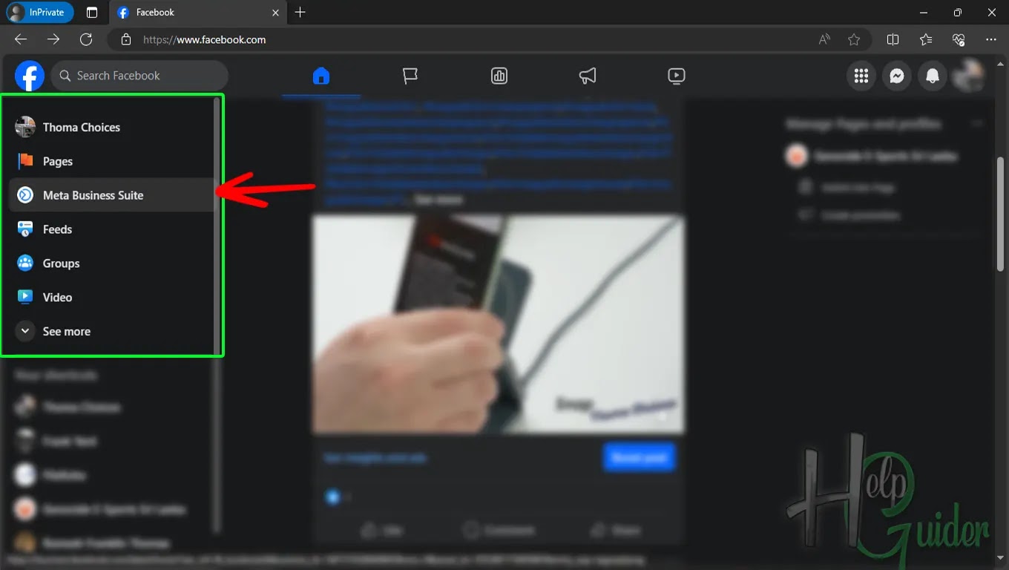Screen dimensions: 1009x570
Task: Click the Groups sidebar icon
Action: pos(25,263)
